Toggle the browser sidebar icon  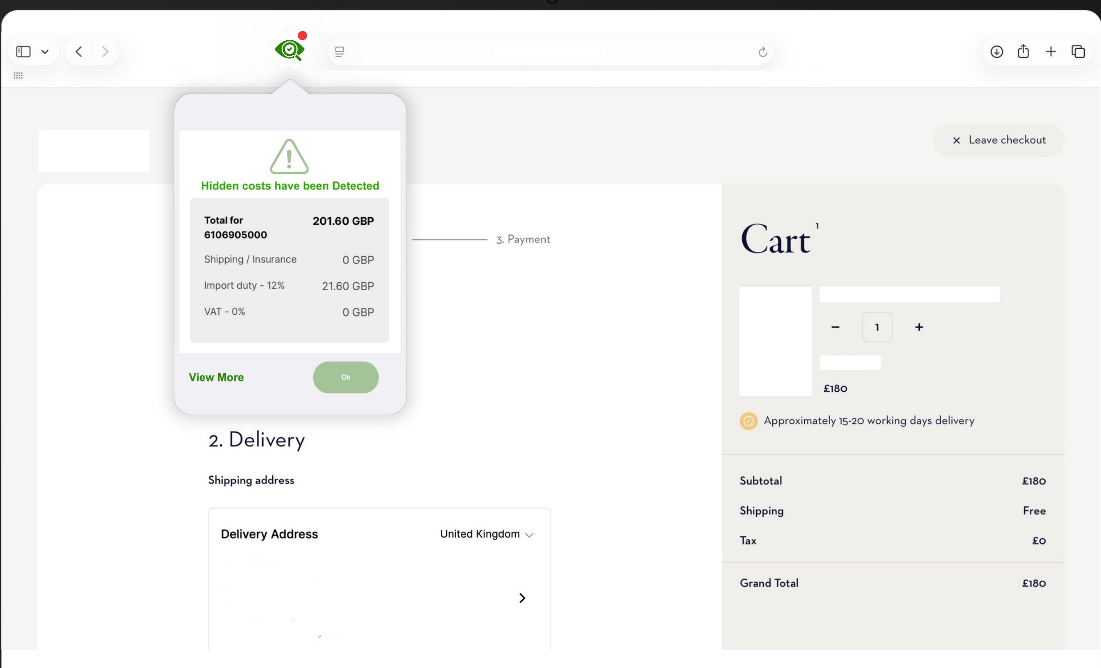pyautogui.click(x=23, y=52)
